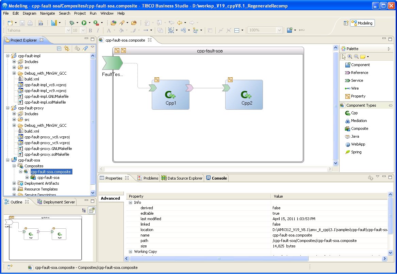Screen dimensions: 397x274
Task: Toggle Link with Editor in Project Explorer
Action: click(67, 48)
